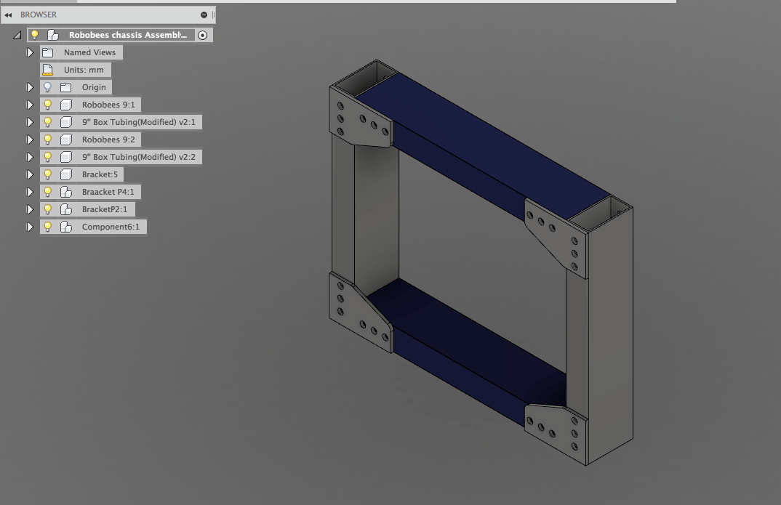Collapse the Browser panel using the double-arrow icon
Screen dimensions: 781x505
[7, 15]
